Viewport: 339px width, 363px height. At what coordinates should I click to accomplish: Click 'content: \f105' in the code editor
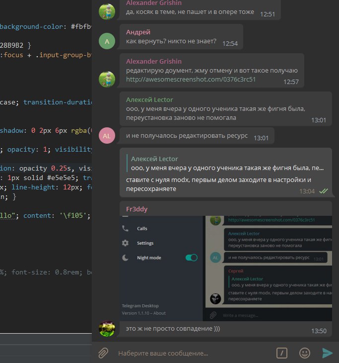click(57, 215)
